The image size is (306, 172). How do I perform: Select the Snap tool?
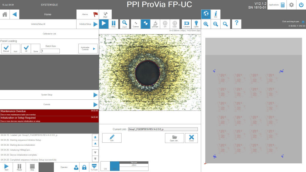(114, 24)
